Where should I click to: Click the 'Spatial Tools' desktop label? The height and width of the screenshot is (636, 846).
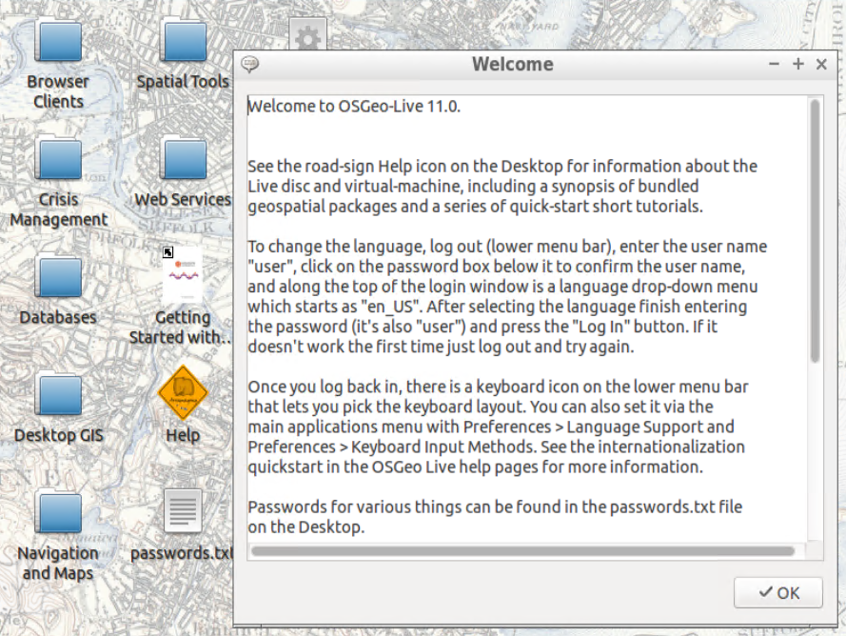click(x=183, y=82)
